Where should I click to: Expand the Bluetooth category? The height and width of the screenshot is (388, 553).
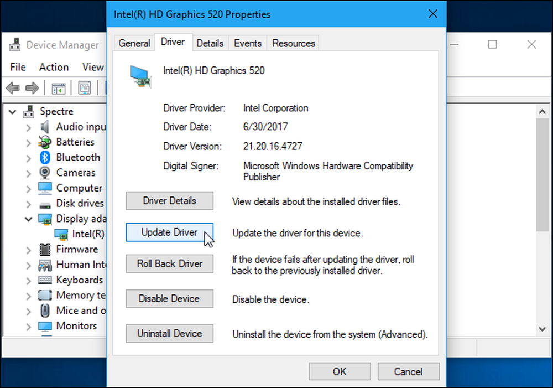point(29,158)
